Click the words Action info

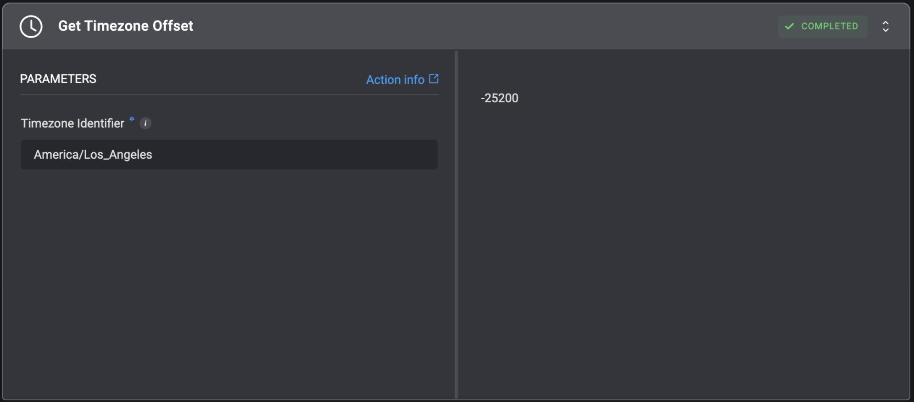pos(395,80)
